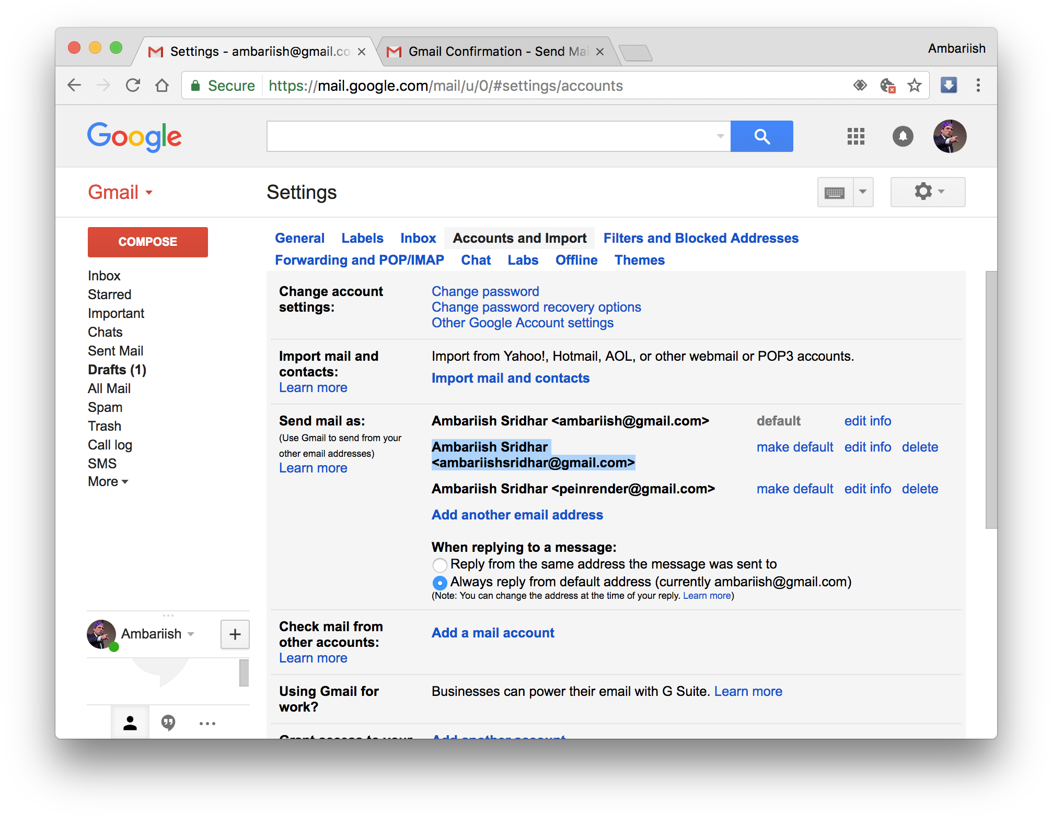Screen dimensions: 1052x816
Task: Open the Google apps grid icon
Action: [856, 136]
